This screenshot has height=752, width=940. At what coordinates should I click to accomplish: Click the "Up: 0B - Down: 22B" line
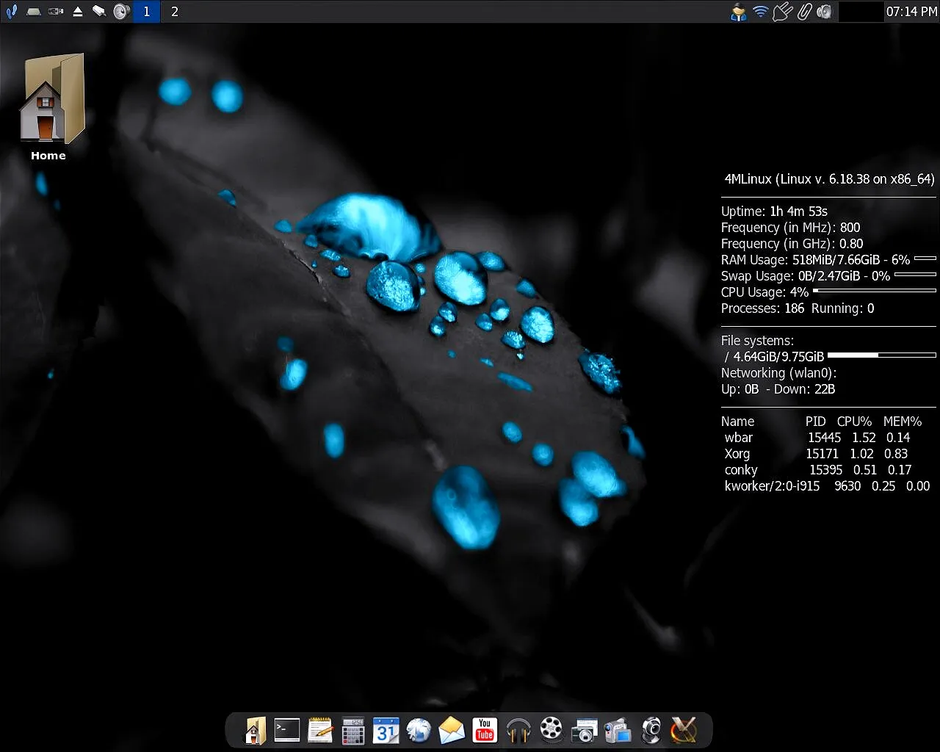778,389
